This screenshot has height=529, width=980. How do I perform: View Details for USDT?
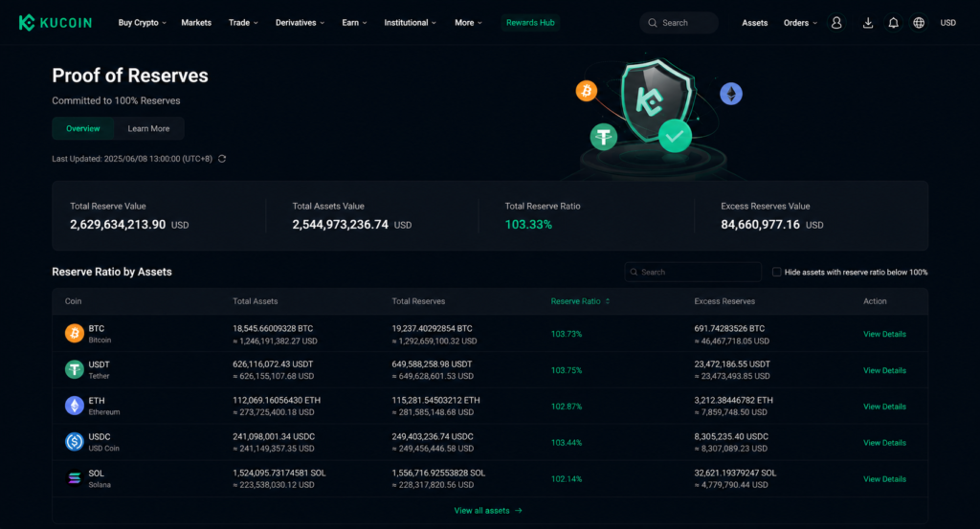[x=884, y=370]
